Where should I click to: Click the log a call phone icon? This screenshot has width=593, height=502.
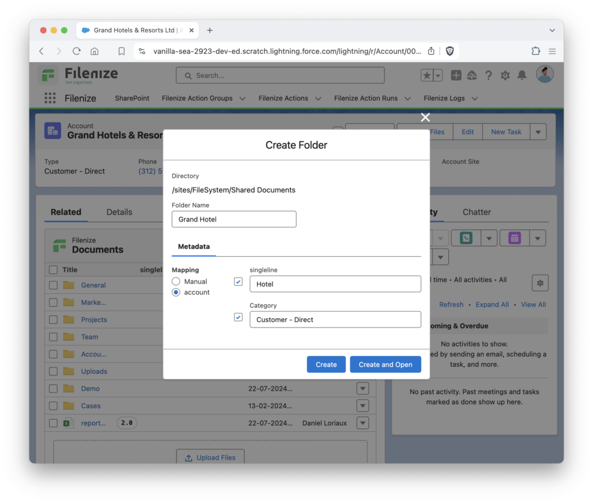466,238
